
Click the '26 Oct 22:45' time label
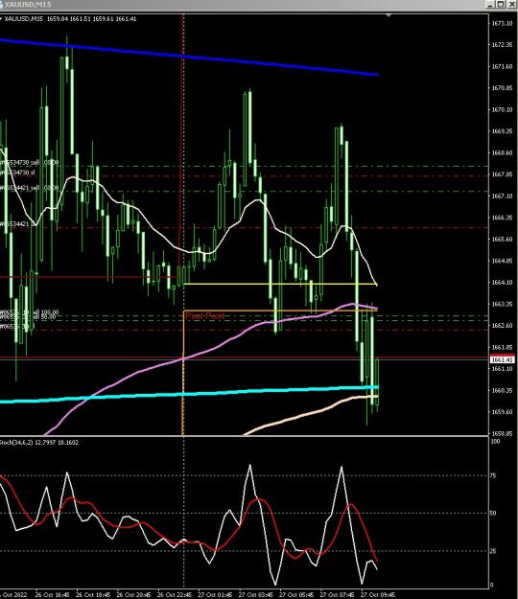coord(175,595)
